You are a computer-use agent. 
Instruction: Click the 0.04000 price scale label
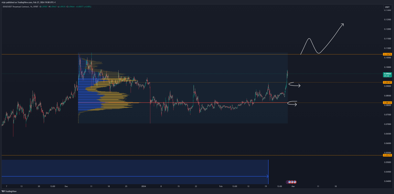[x=387, y=181]
